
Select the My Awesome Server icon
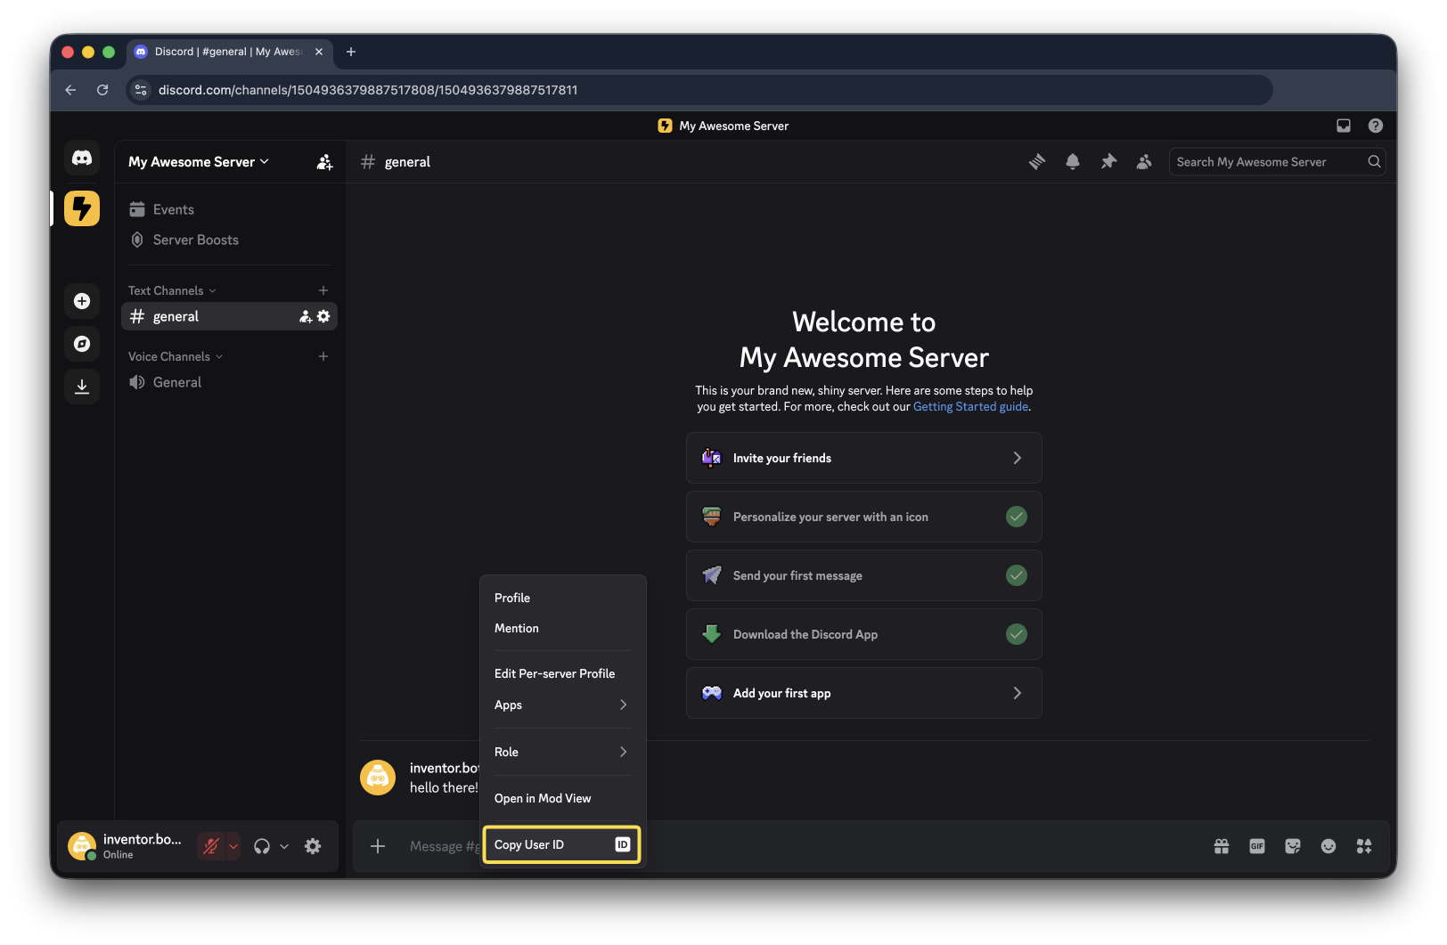(82, 208)
